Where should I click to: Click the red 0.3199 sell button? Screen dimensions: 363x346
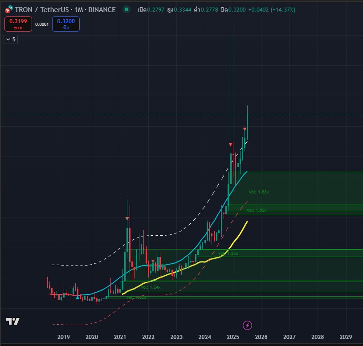pyautogui.click(x=18, y=24)
